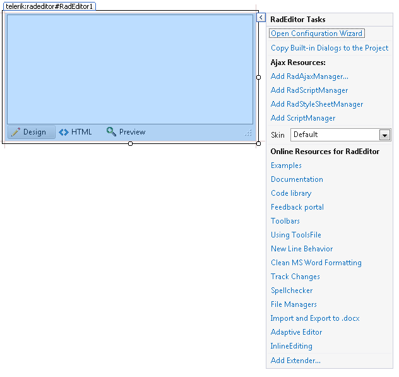Image resolution: width=399 pixels, height=377 pixels.
Task: Click the bottom-center resize handle of RadEditor
Action: tap(130, 143)
